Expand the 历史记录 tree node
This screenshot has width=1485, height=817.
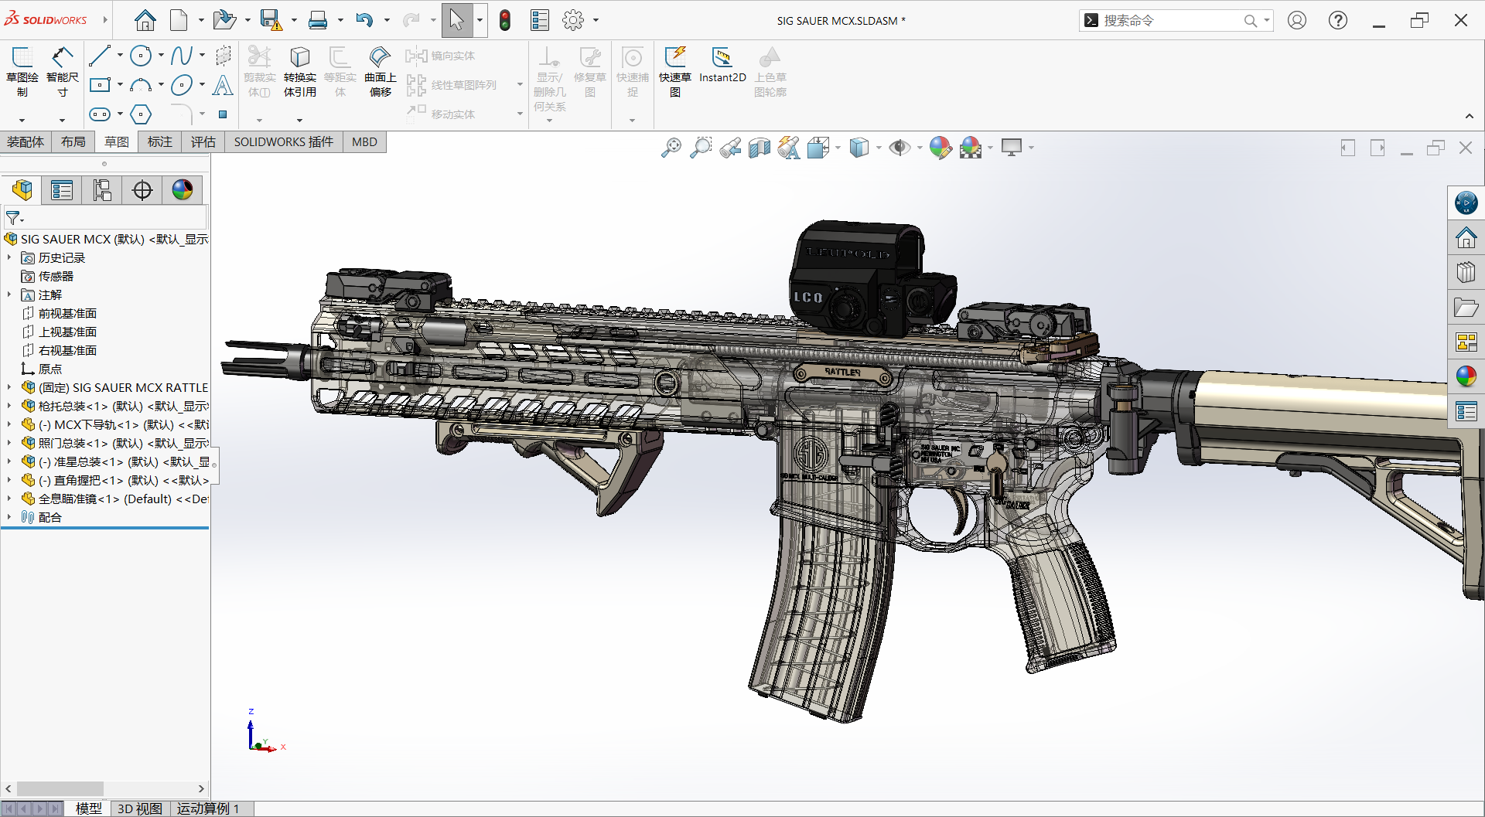coord(9,257)
